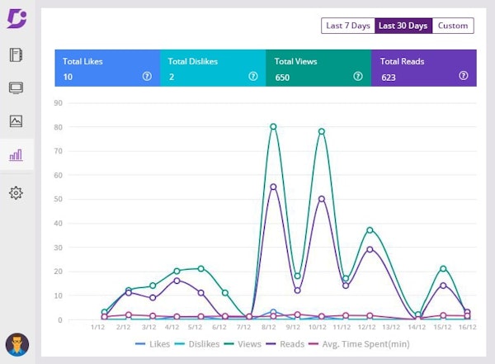Image resolution: width=495 pixels, height=364 pixels.
Task: Click help icon on Total Likes card
Action: coord(147,76)
